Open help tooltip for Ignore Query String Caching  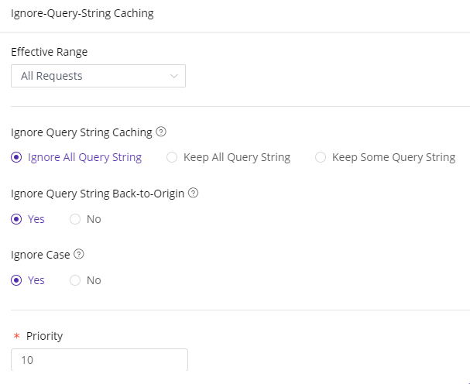coord(161,132)
